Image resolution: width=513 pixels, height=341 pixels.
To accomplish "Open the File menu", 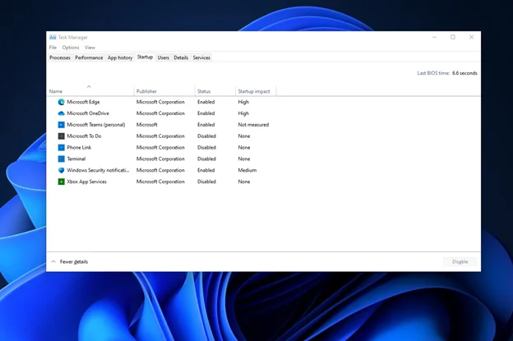I will coord(53,48).
